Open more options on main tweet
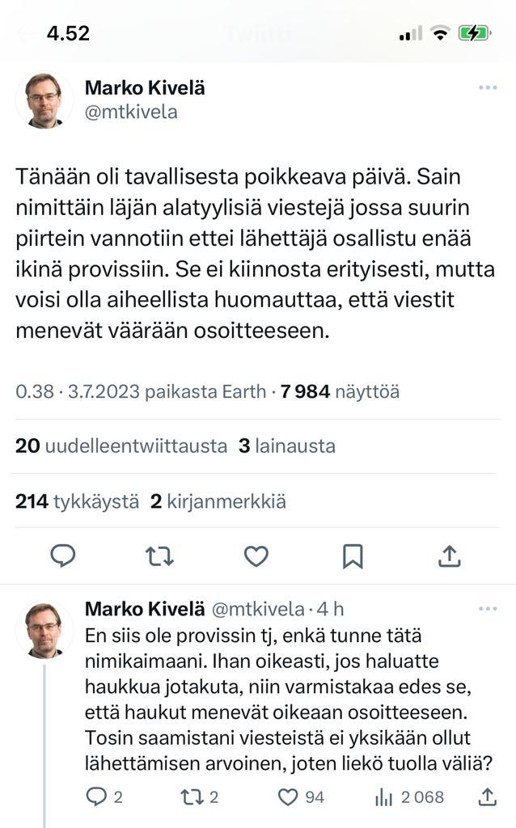Image resolution: width=516 pixels, height=828 pixels. coord(487,87)
